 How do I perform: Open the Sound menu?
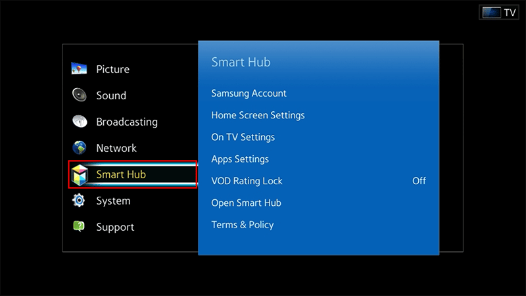coord(111,95)
